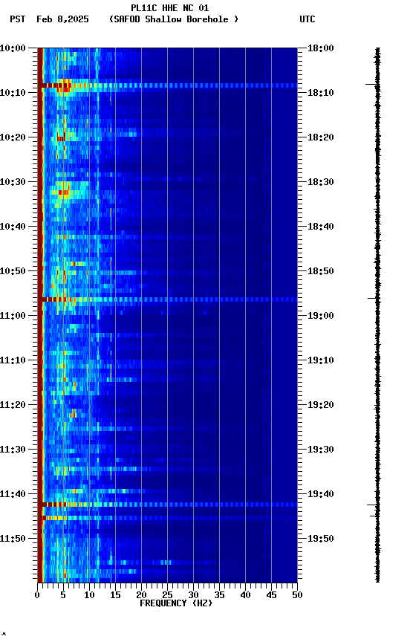Click the 10:50 PST time label
410x642 pixels.
pyautogui.click(x=13, y=271)
